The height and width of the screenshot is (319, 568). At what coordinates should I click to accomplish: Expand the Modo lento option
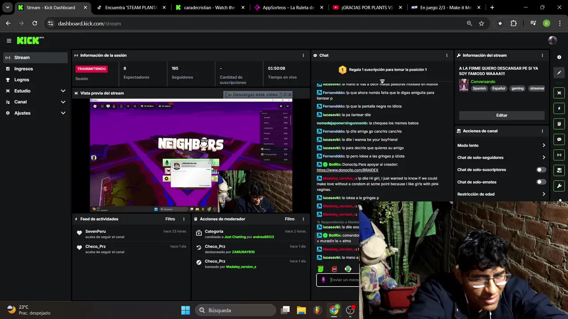501,145
